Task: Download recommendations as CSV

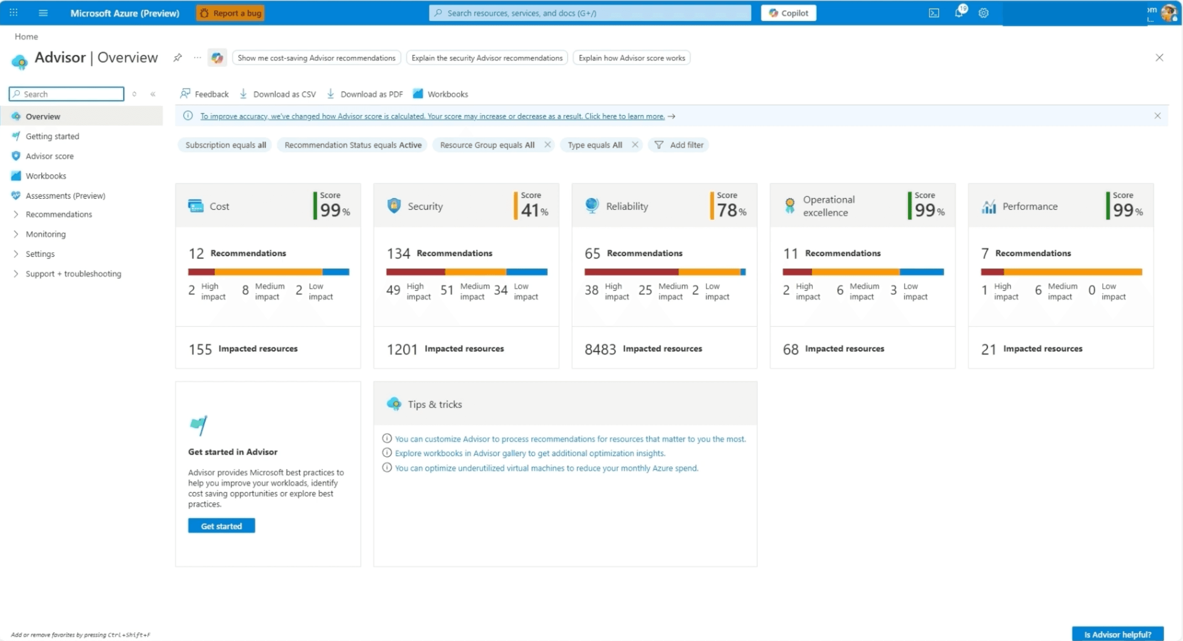Action: pos(278,94)
